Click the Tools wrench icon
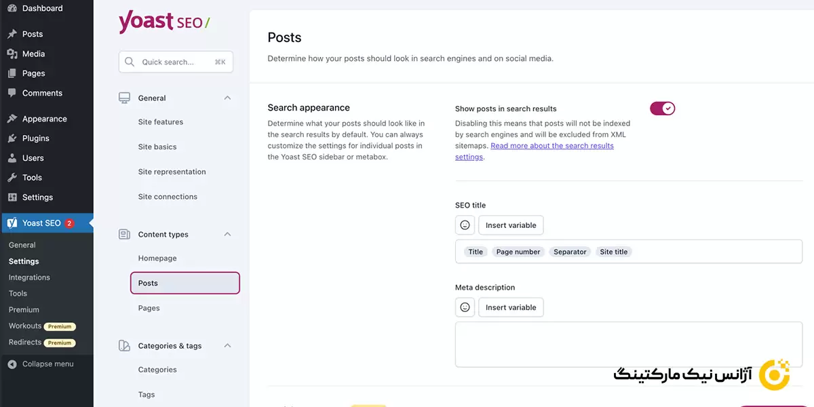Image resolution: width=814 pixels, height=407 pixels. pos(12,178)
